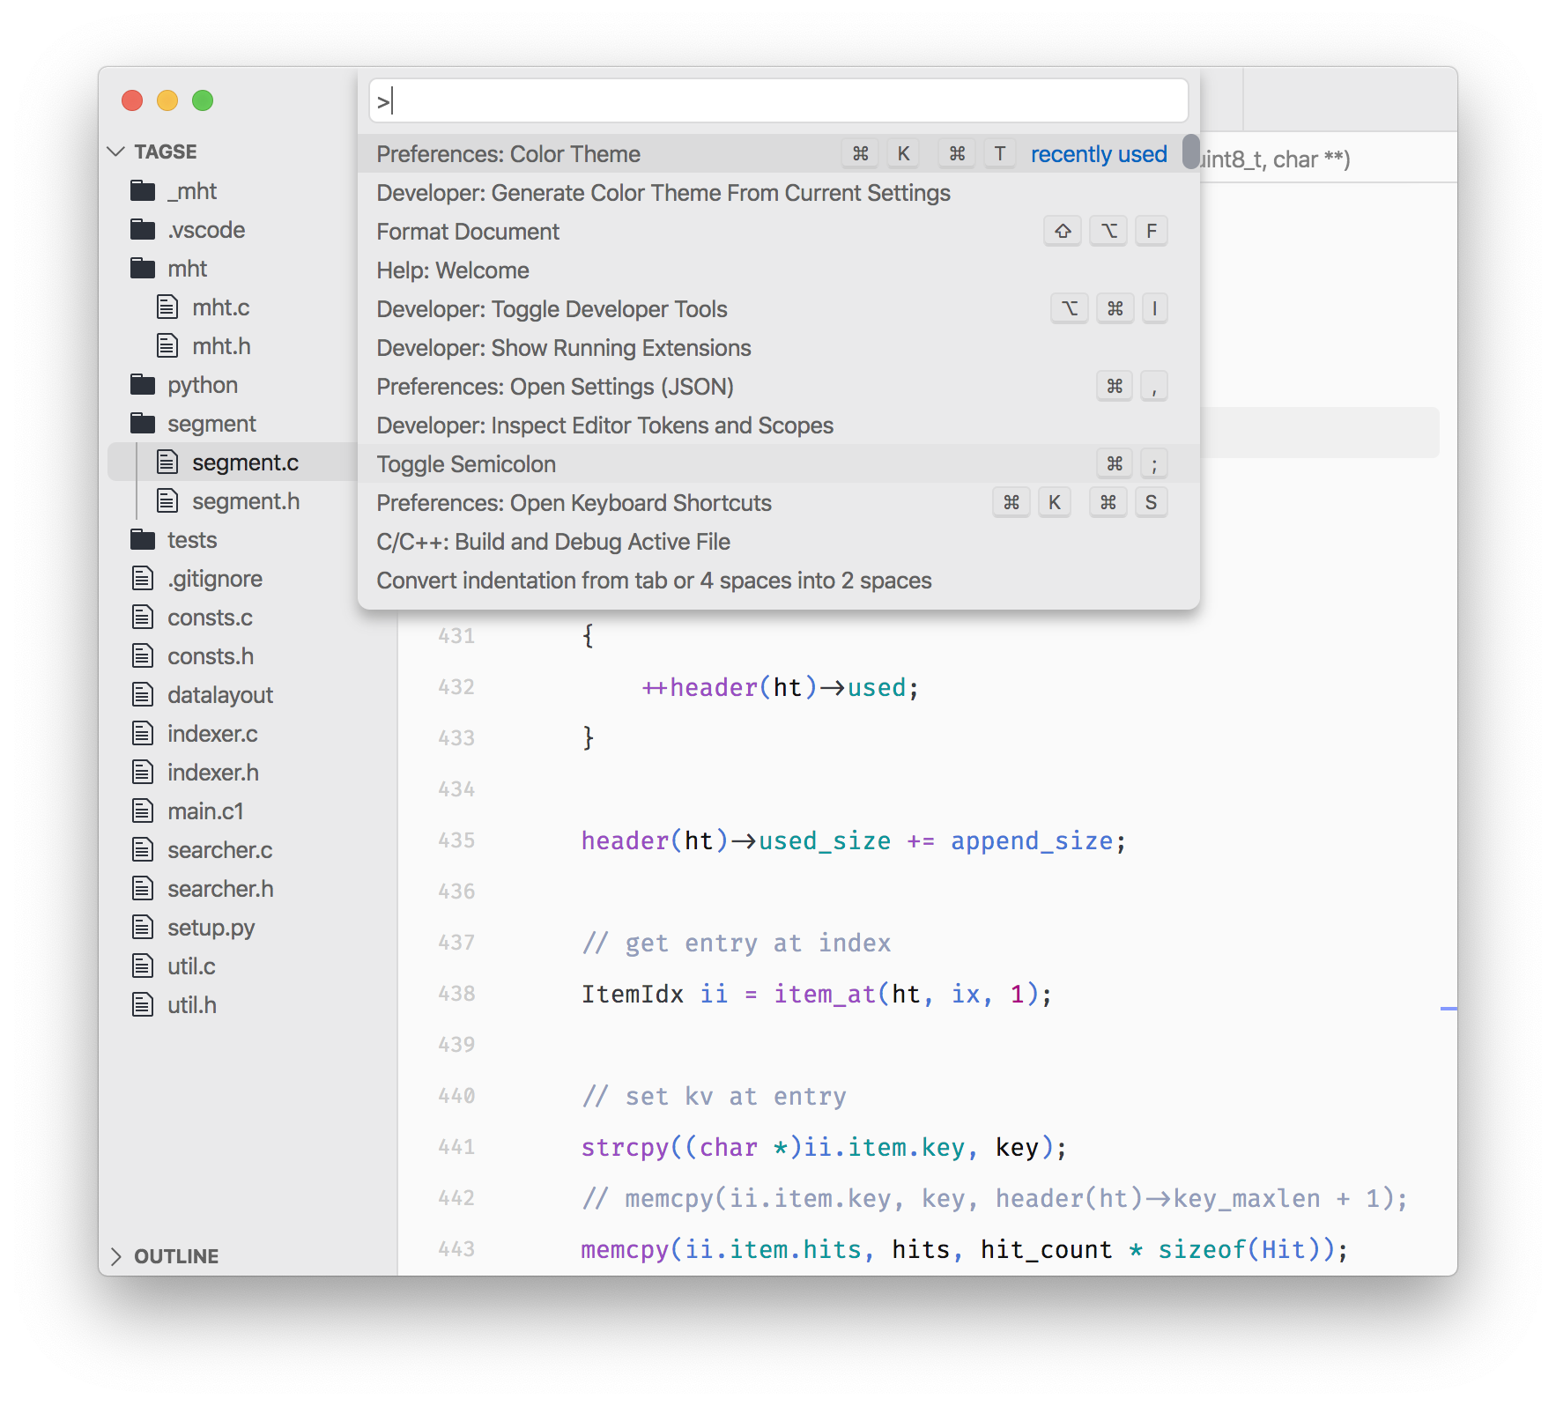Click the folder icon beside tests
The height and width of the screenshot is (1406, 1556).
pyautogui.click(x=142, y=539)
